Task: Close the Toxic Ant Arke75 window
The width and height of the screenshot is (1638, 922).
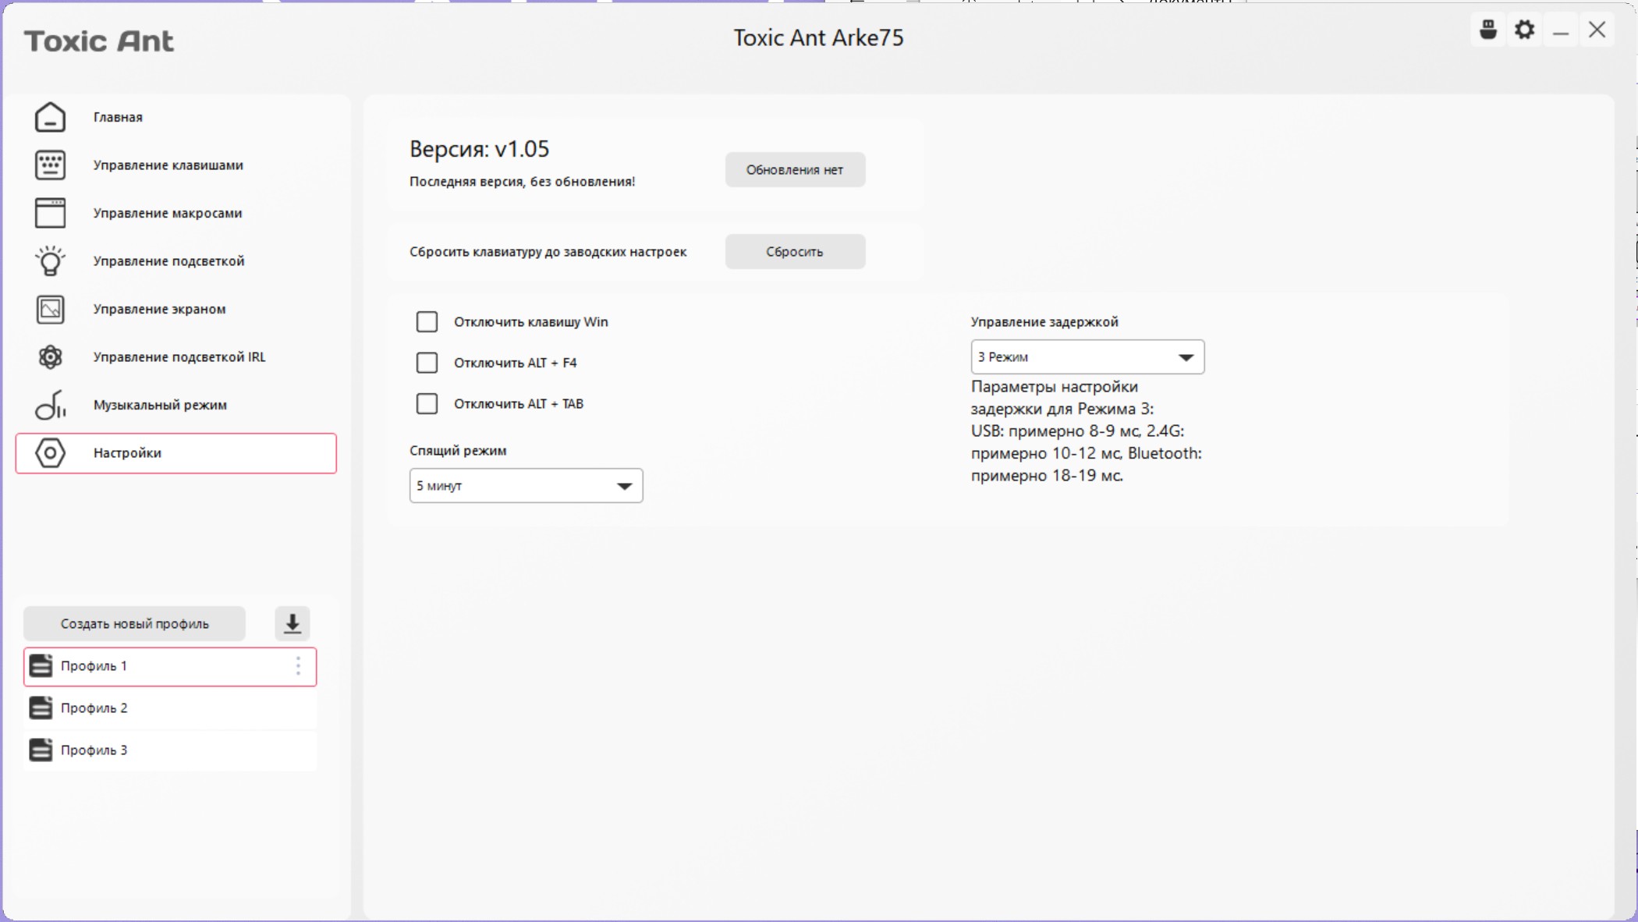Action: (x=1597, y=30)
